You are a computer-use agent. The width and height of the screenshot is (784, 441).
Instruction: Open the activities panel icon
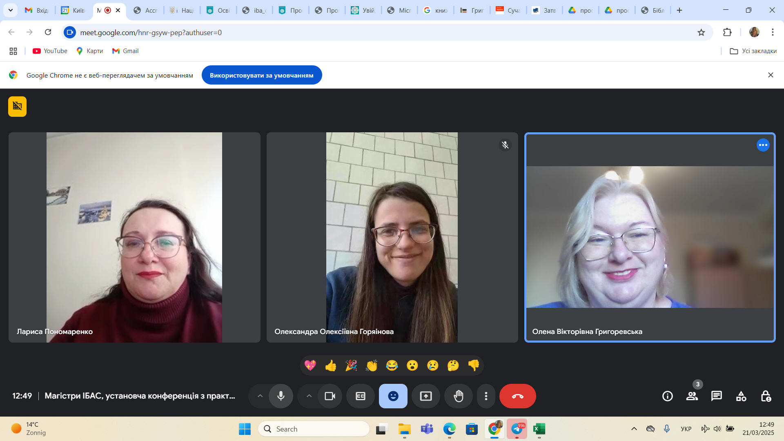point(741,396)
